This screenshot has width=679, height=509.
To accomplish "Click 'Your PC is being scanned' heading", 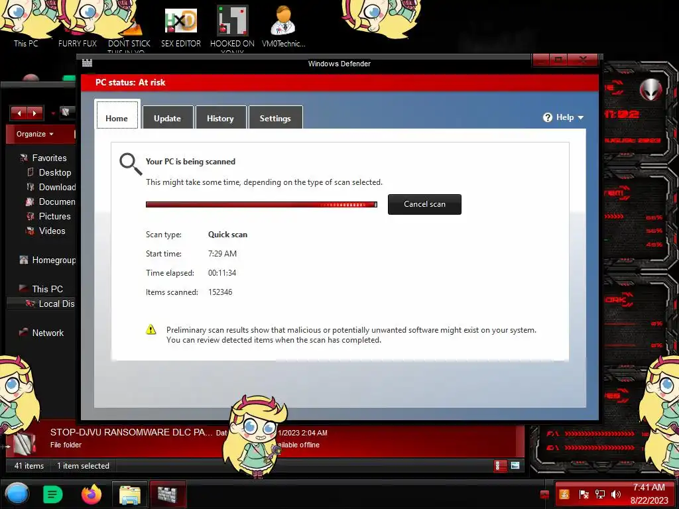I will pos(190,162).
